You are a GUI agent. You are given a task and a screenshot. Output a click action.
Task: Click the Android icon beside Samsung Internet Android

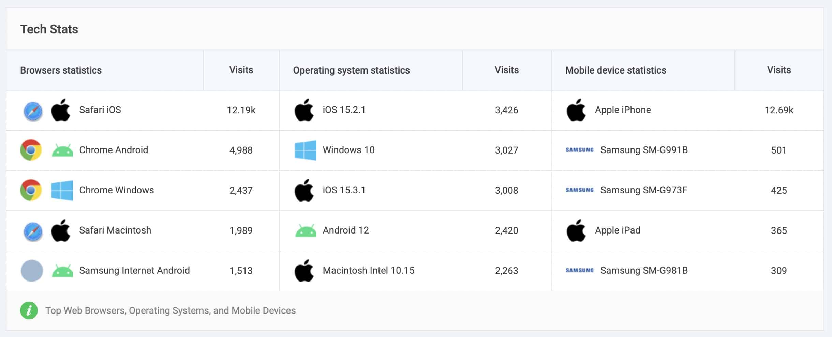point(62,271)
